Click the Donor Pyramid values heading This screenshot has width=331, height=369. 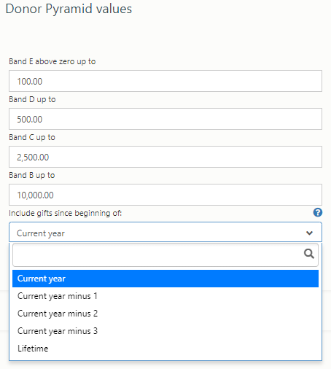(69, 9)
